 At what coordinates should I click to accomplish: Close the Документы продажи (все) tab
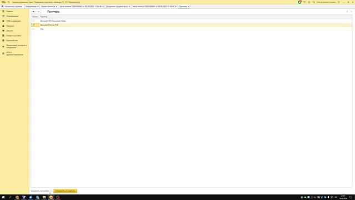tap(129, 7)
